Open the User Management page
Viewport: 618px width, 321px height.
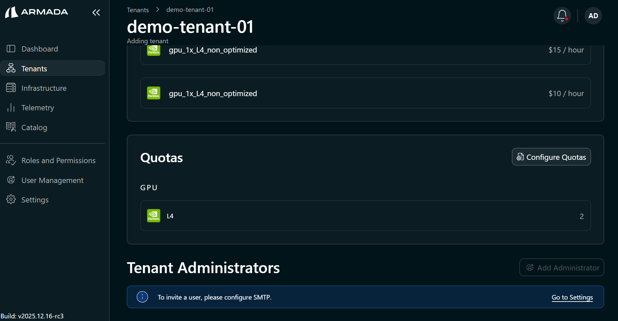click(x=52, y=180)
